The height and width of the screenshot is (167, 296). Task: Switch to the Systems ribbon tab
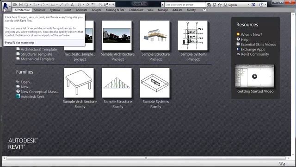(x=55, y=10)
